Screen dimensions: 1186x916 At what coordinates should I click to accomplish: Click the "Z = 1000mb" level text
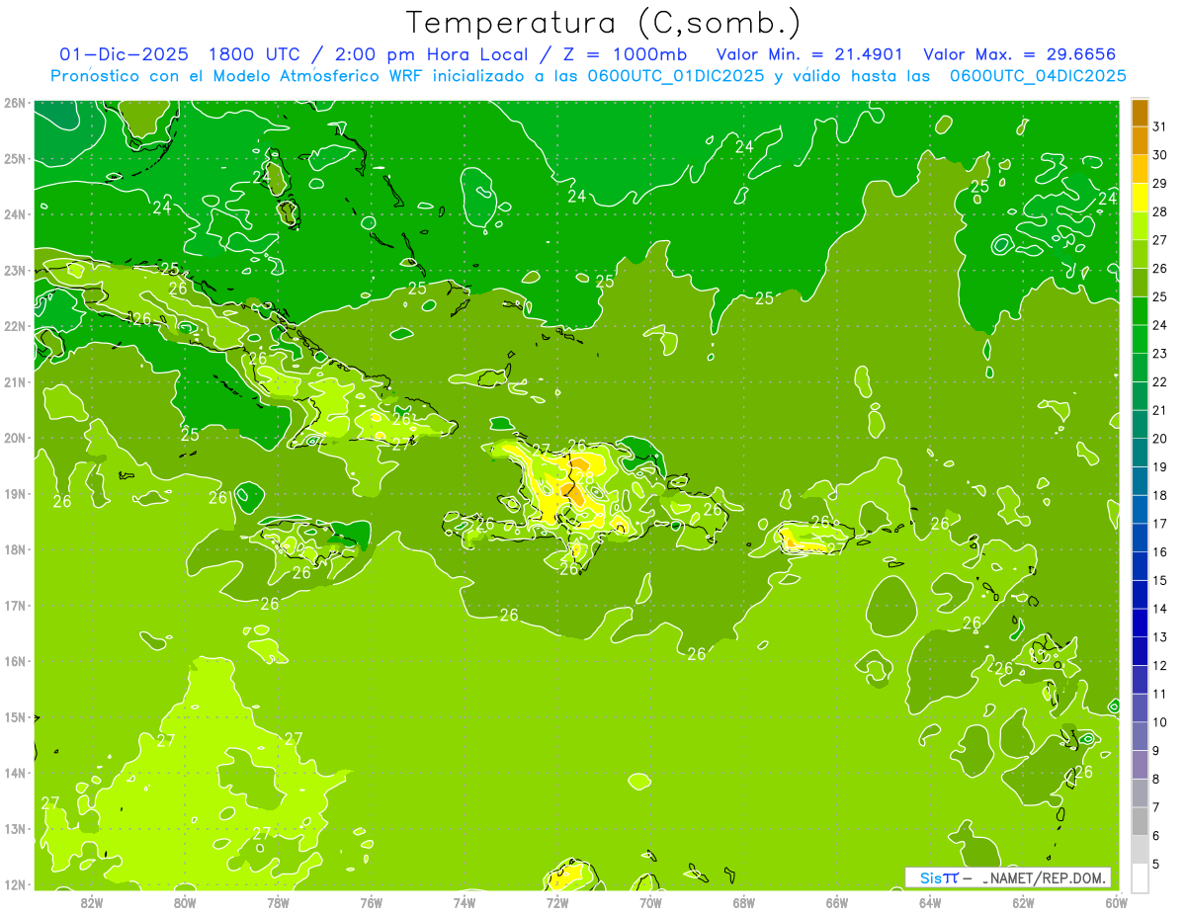pos(625,54)
